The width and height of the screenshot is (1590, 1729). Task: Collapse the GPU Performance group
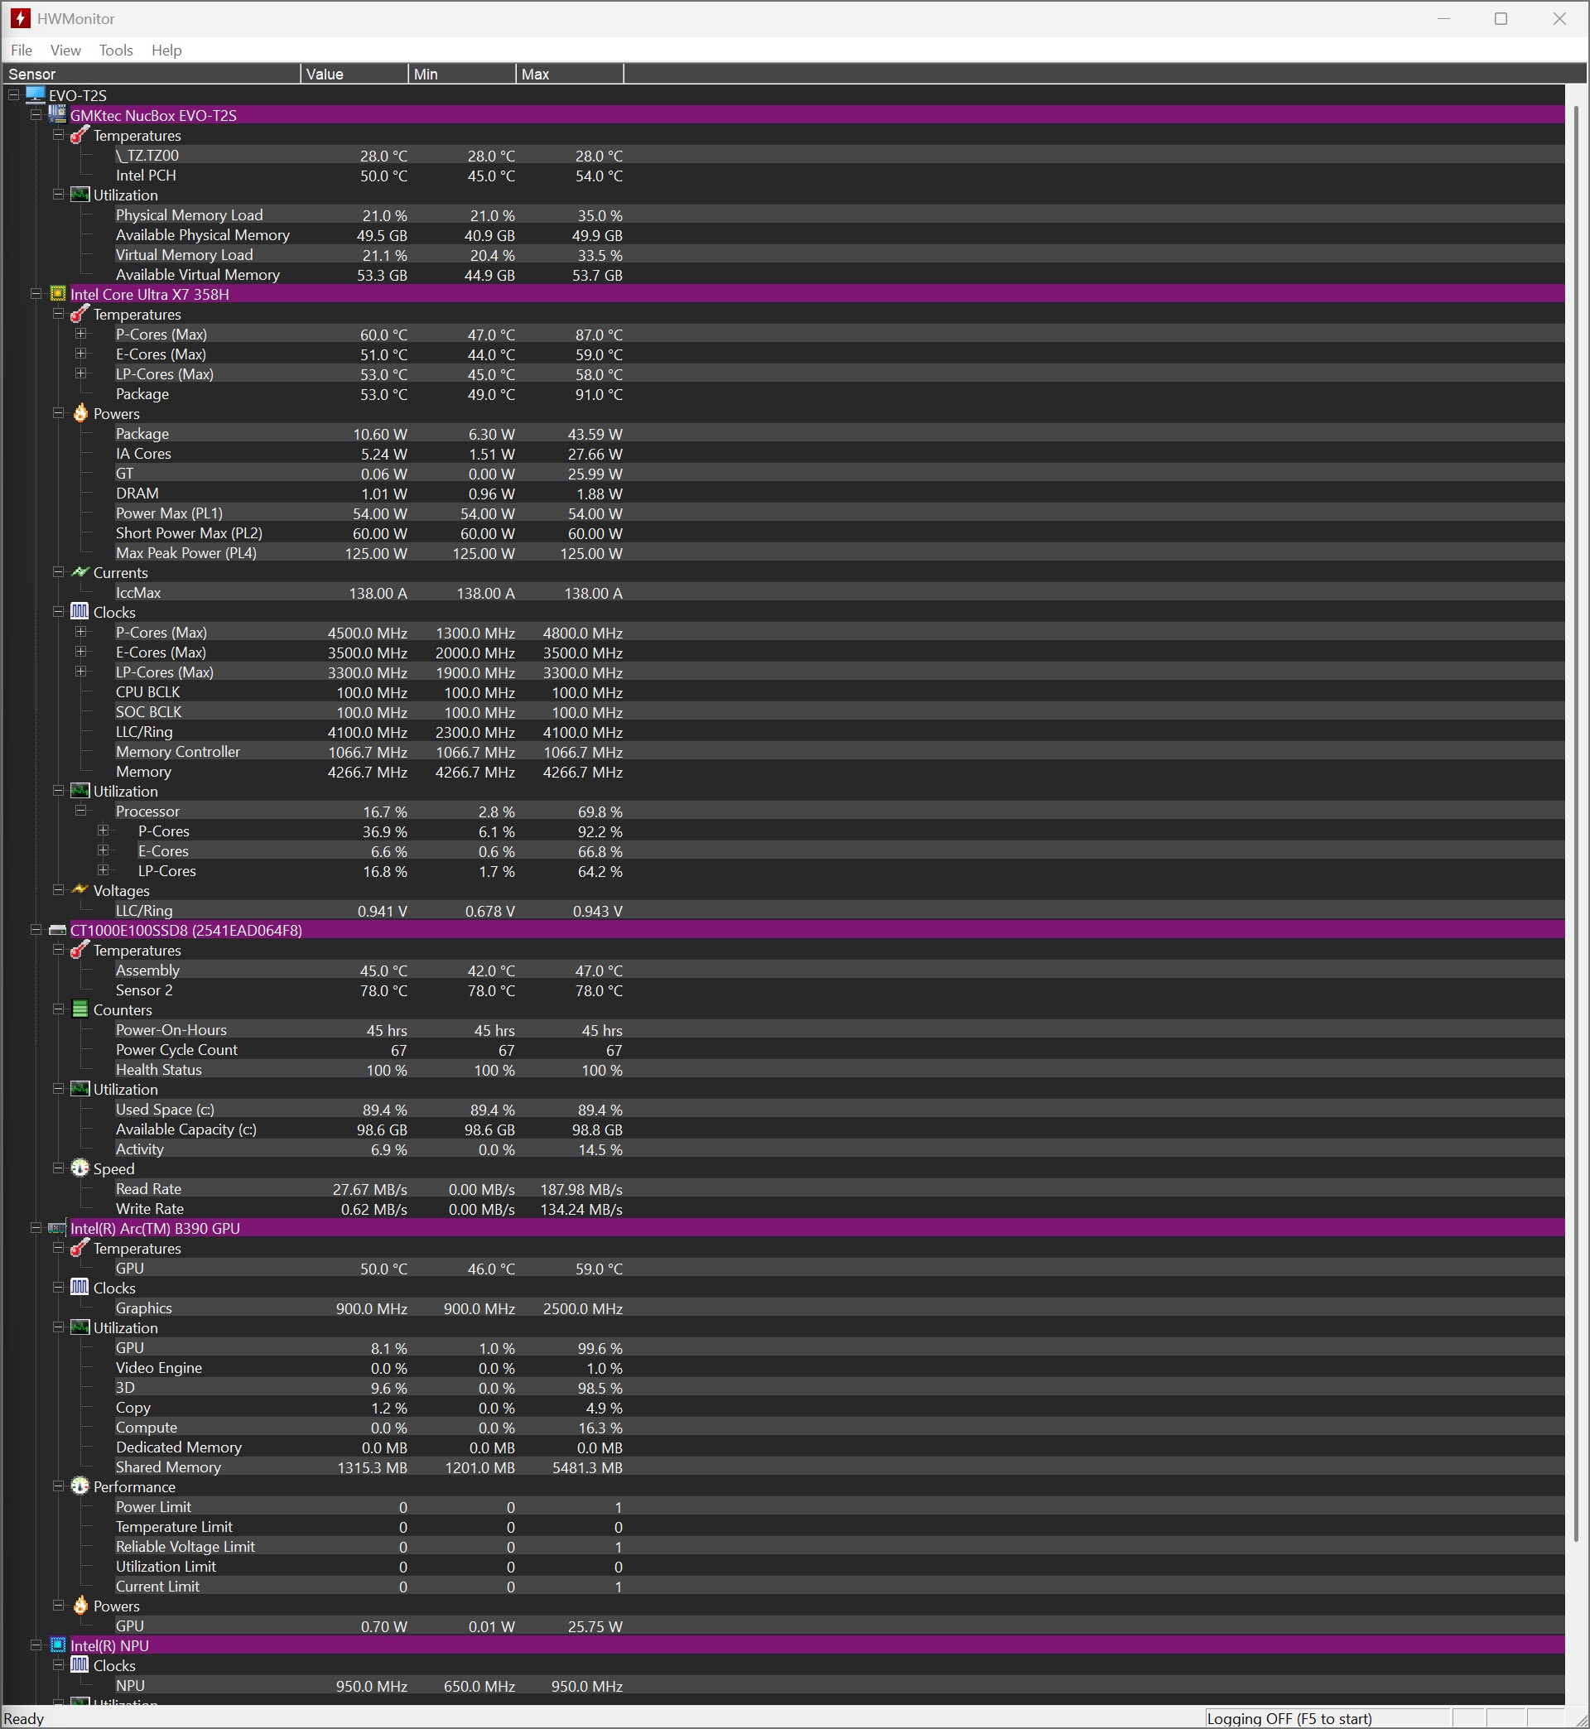click(59, 1486)
